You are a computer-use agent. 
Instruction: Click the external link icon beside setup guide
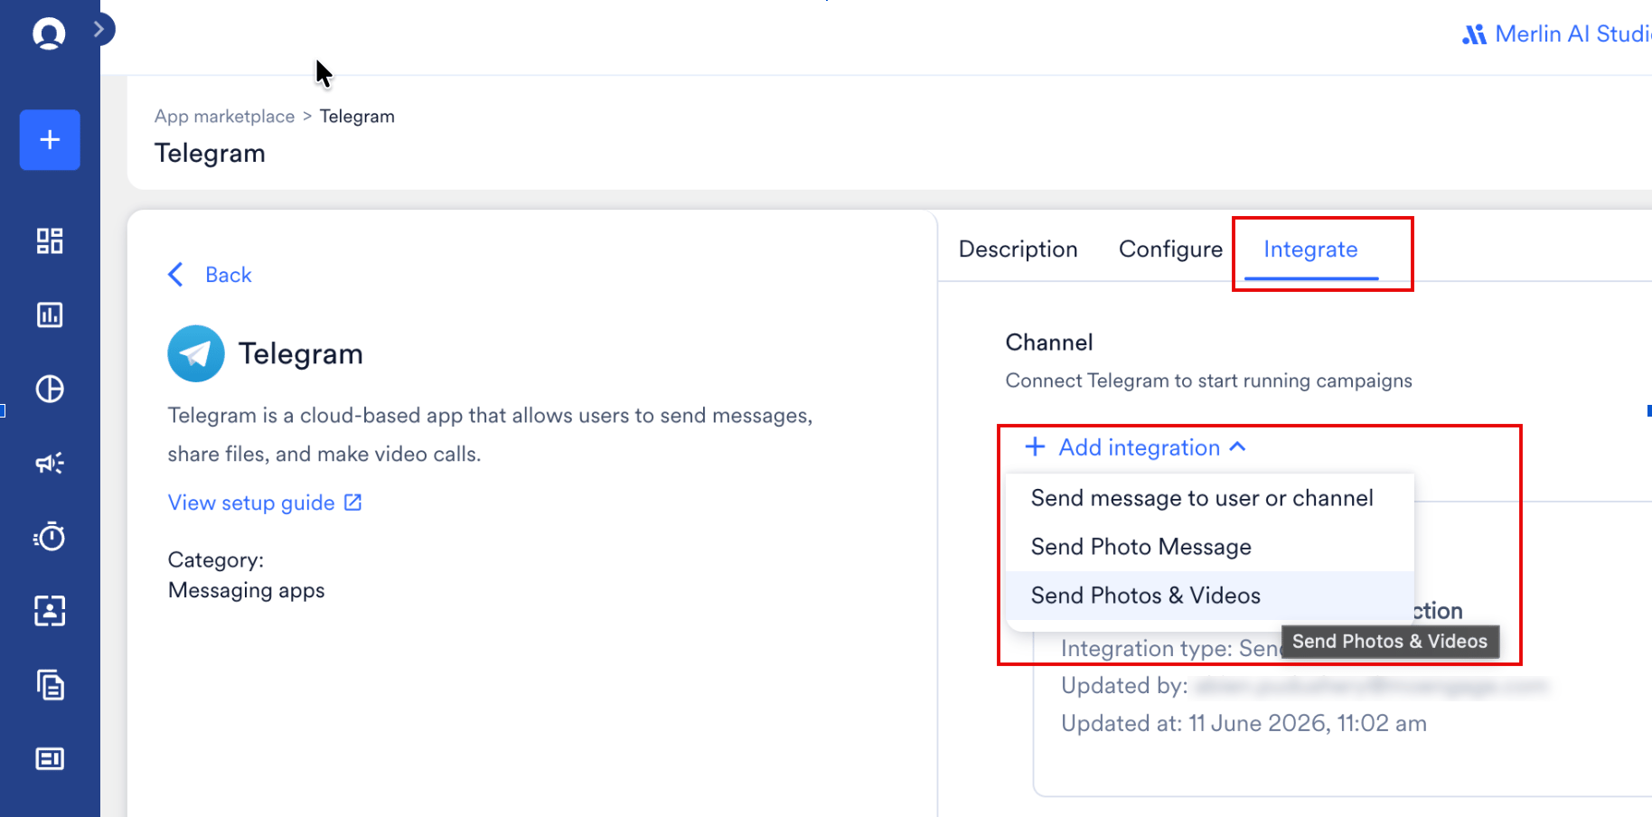pyautogui.click(x=353, y=502)
